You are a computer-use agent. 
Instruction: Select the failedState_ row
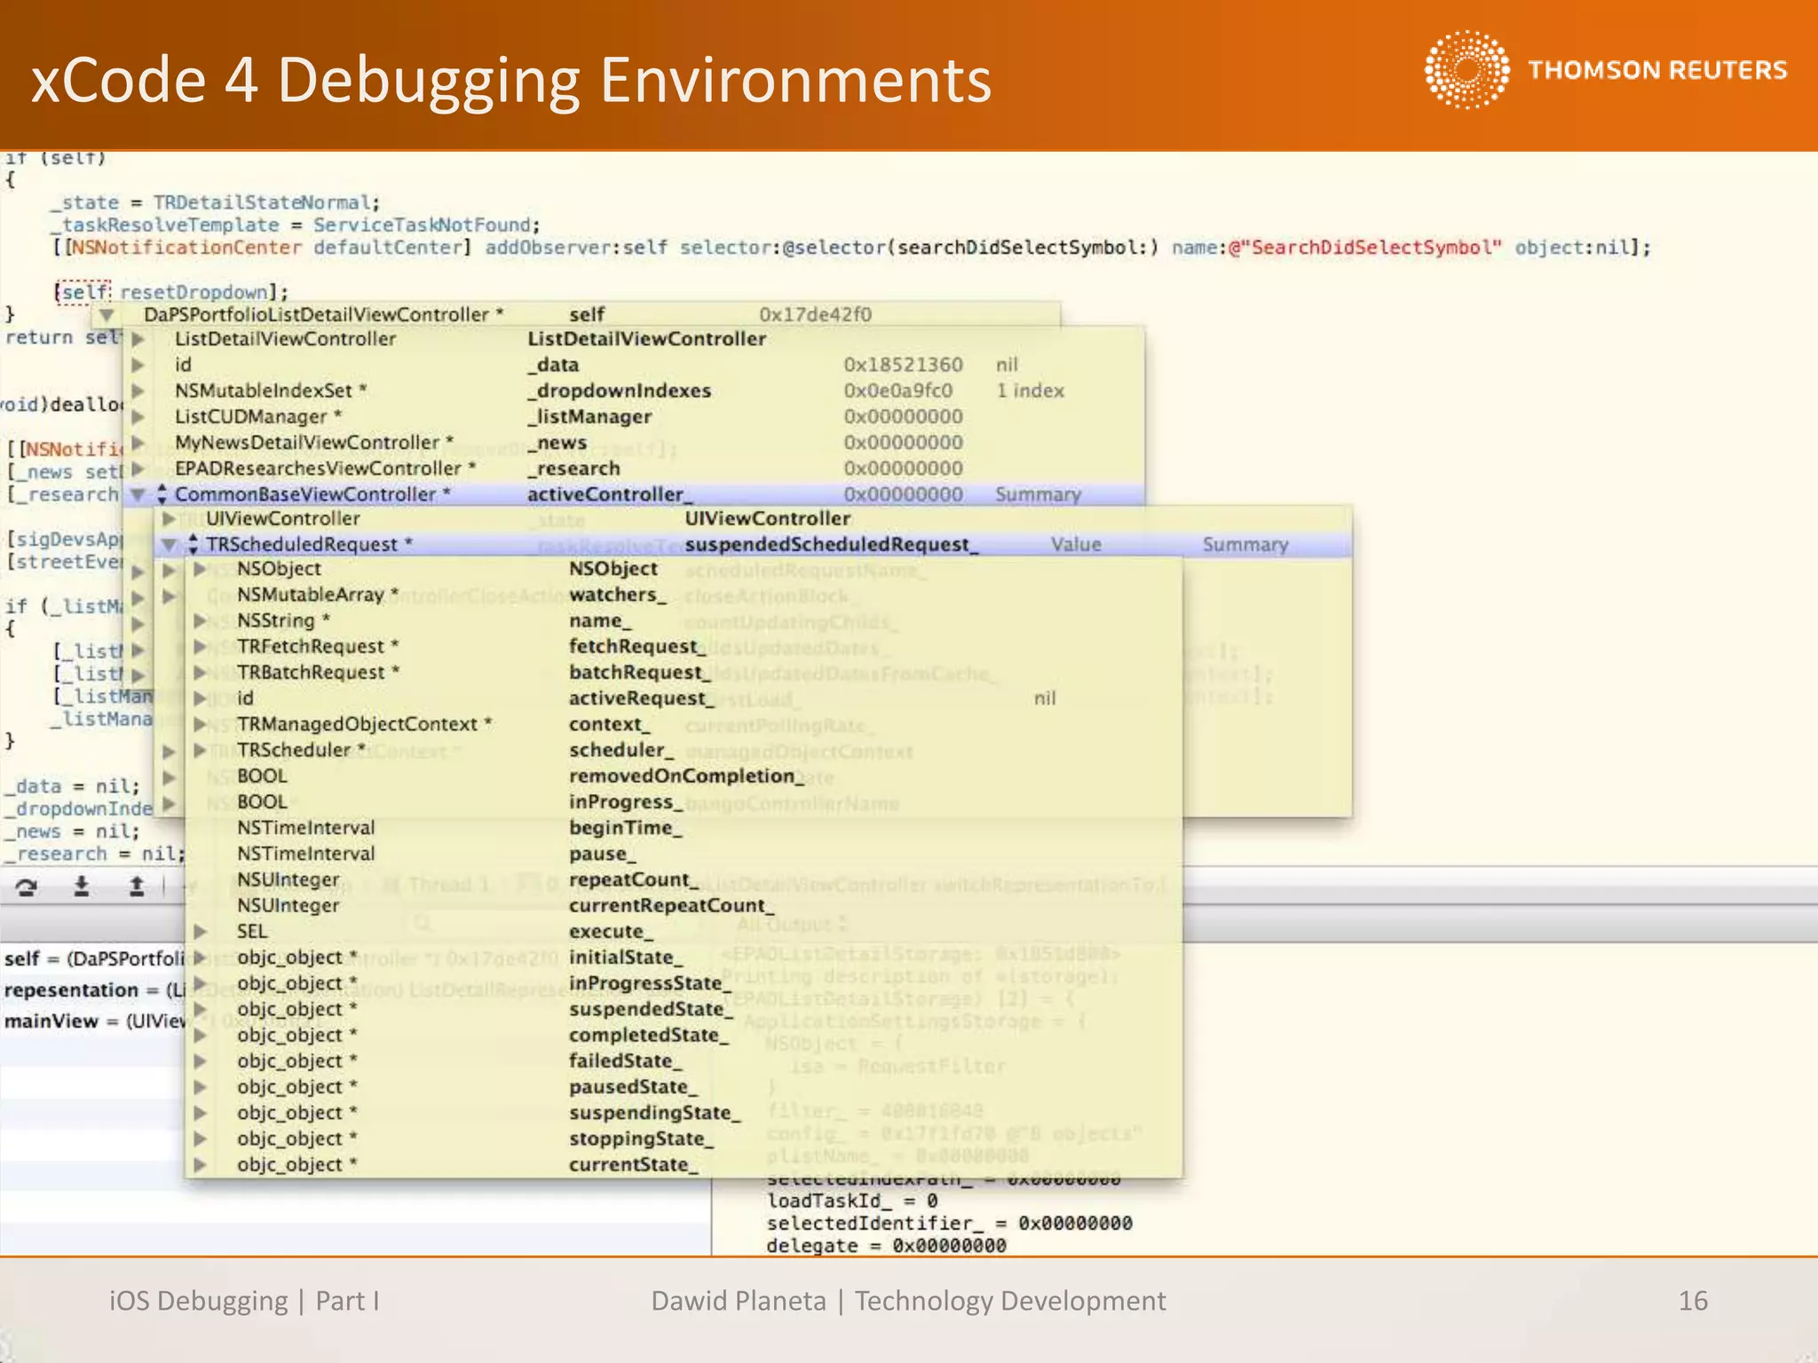pyautogui.click(x=684, y=1061)
